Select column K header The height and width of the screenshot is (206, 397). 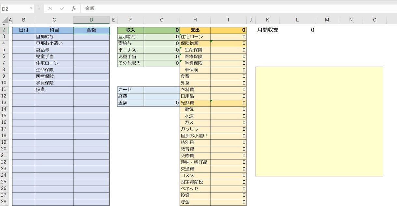pyautogui.click(x=267, y=20)
